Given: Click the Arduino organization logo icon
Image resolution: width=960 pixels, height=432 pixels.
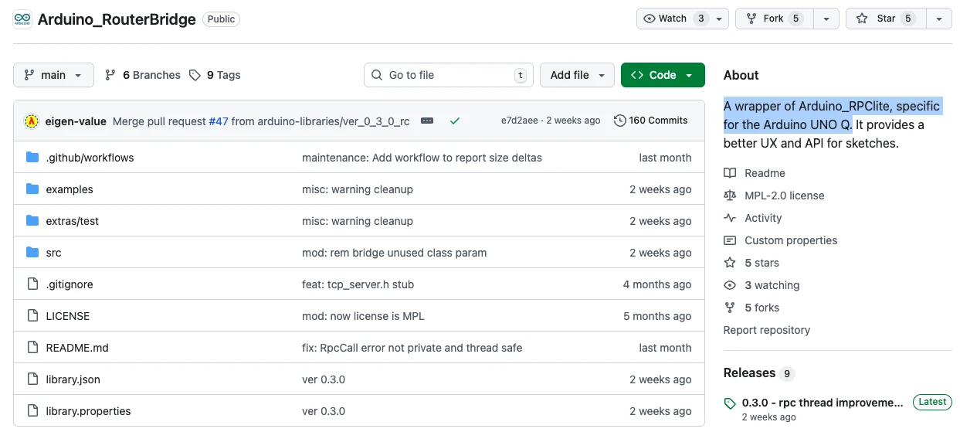Looking at the screenshot, I should pyautogui.click(x=22, y=19).
